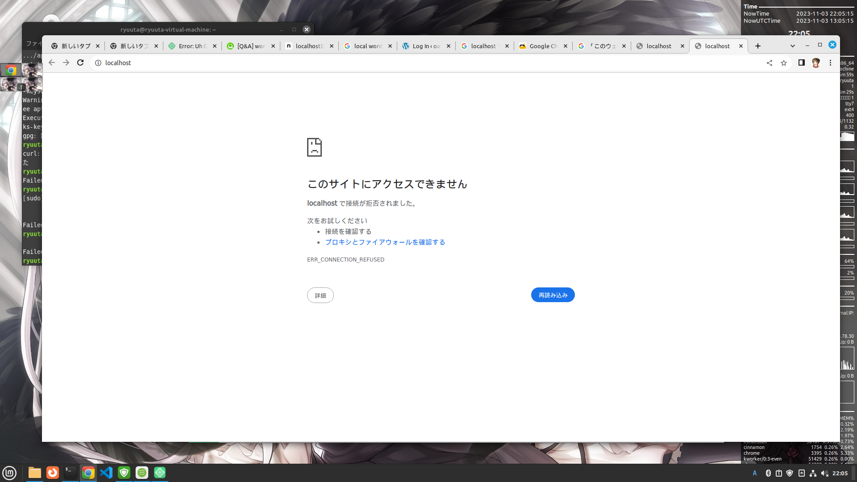Open the Linux Mint start menu
This screenshot has width=857, height=482.
click(x=10, y=473)
